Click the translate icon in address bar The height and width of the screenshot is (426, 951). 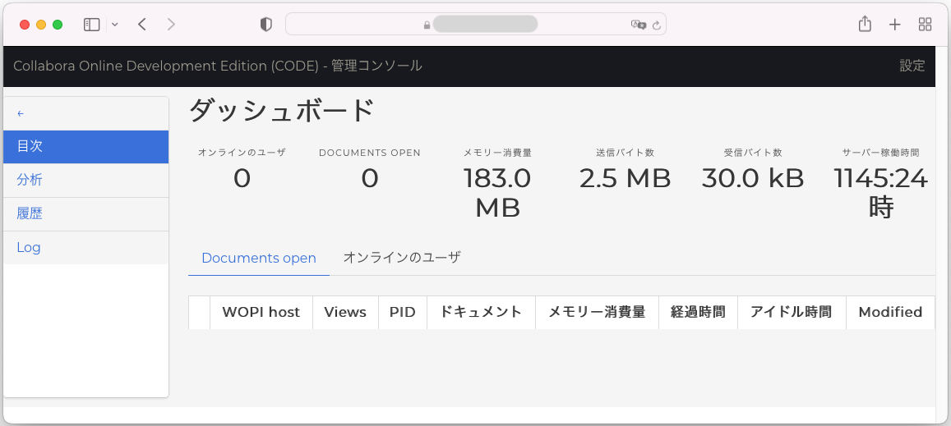pos(638,25)
